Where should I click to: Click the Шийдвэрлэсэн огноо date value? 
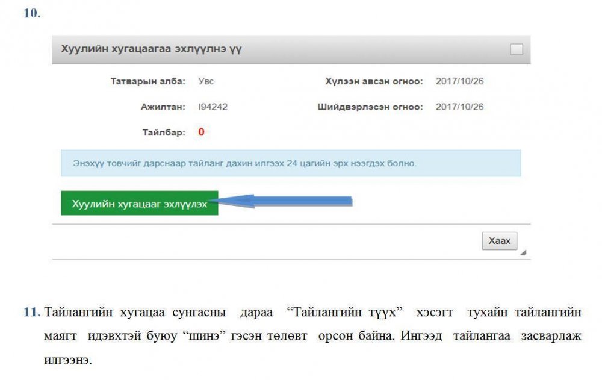point(459,107)
